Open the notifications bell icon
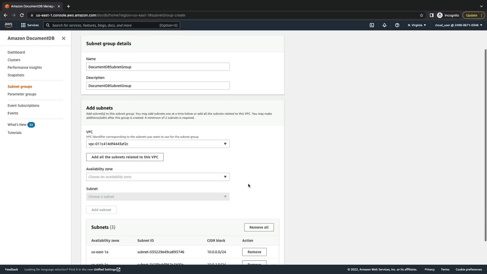The image size is (487, 274). point(385,25)
